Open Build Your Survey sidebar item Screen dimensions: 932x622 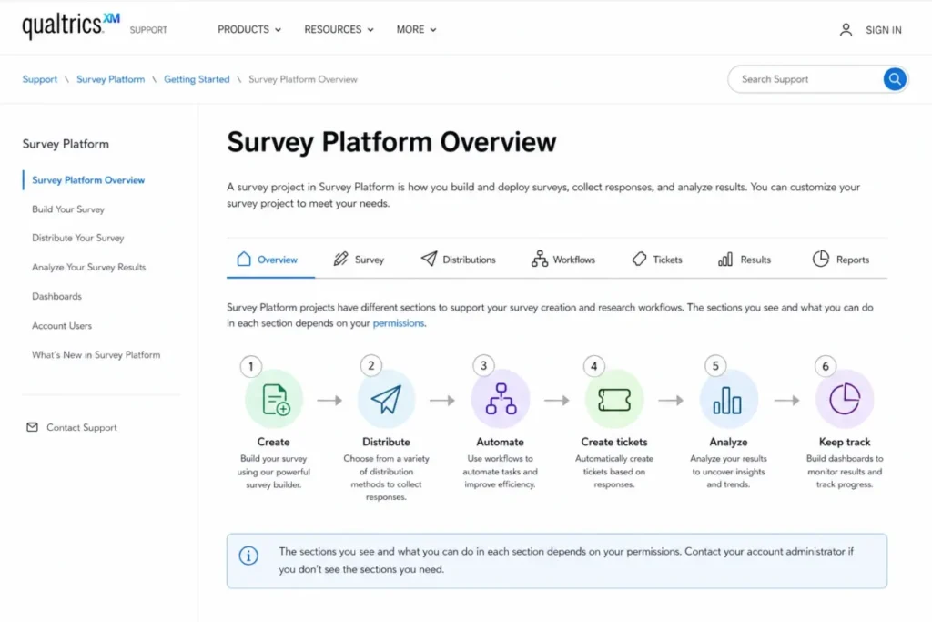[68, 209]
